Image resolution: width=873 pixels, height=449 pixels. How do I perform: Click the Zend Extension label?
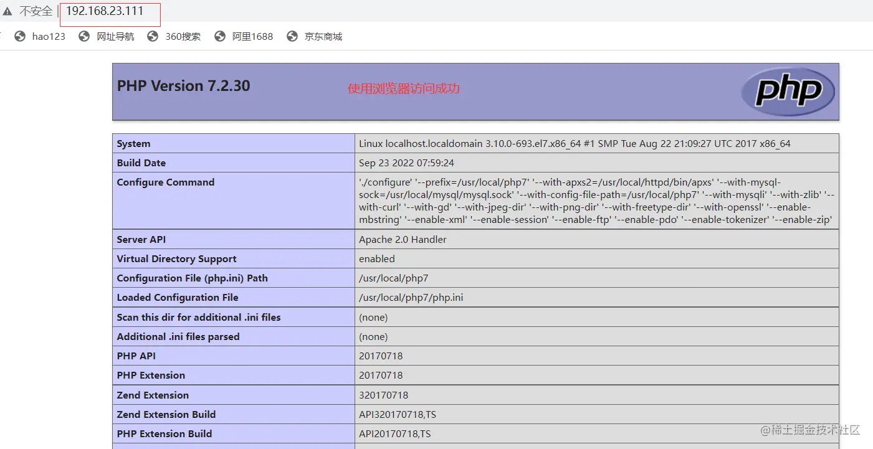(x=153, y=395)
